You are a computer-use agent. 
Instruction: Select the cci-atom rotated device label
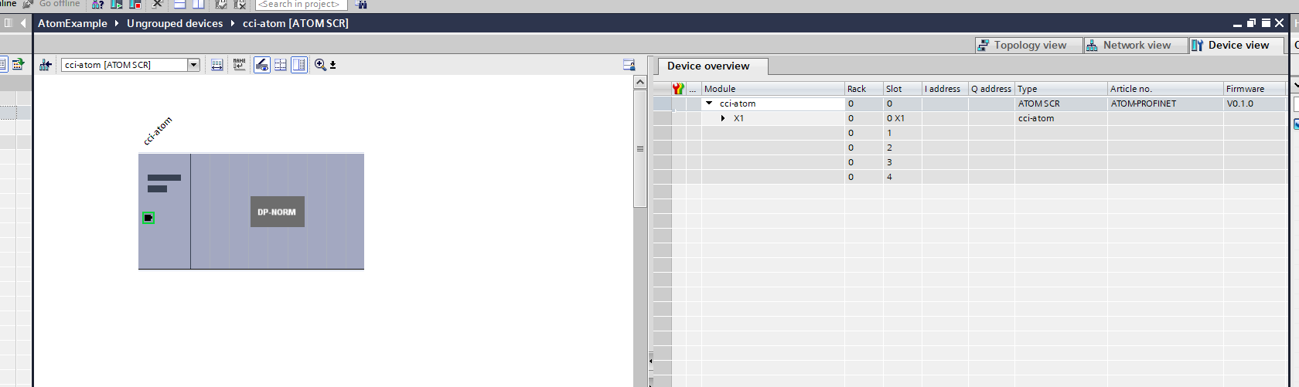(158, 131)
